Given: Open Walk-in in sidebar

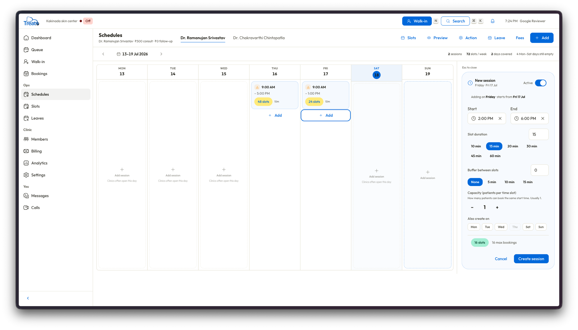Looking at the screenshot, I should pyautogui.click(x=56, y=62).
